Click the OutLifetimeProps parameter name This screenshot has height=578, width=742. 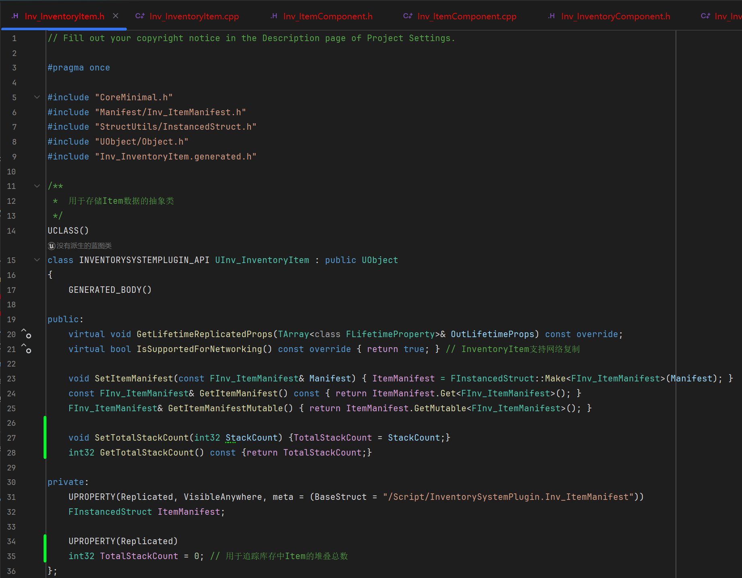[x=493, y=334]
